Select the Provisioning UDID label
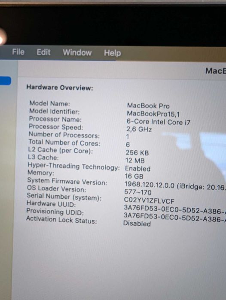Image resolution: width=226 pixels, height=300 pixels. (55, 212)
